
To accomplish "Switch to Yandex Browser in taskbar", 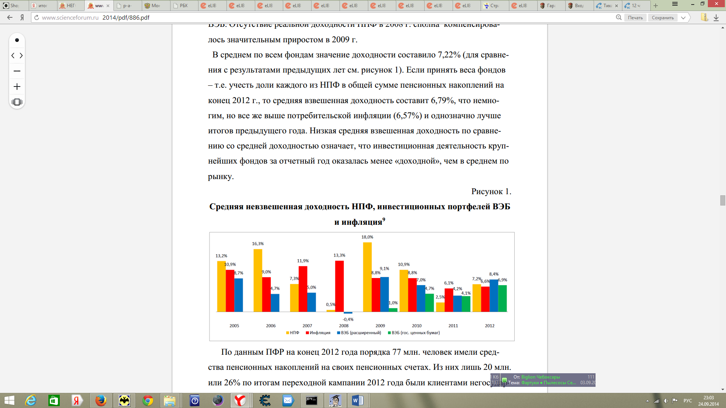I will coord(240,400).
